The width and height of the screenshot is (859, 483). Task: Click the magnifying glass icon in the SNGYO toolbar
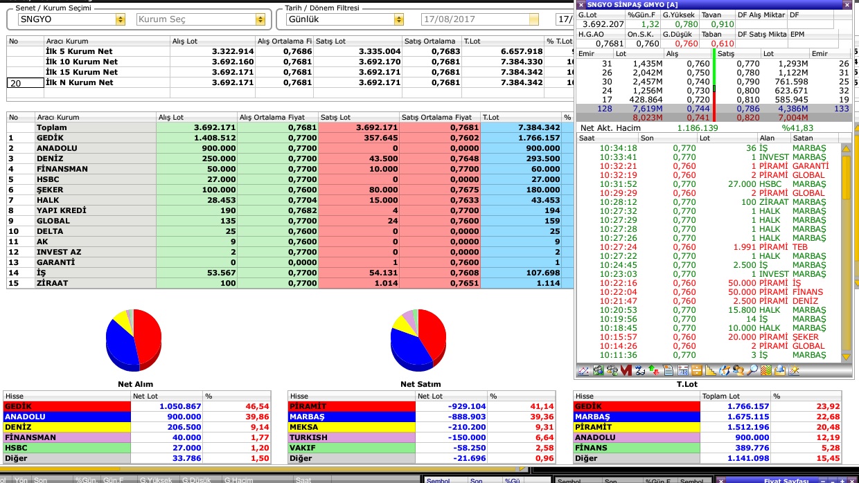pos(752,371)
